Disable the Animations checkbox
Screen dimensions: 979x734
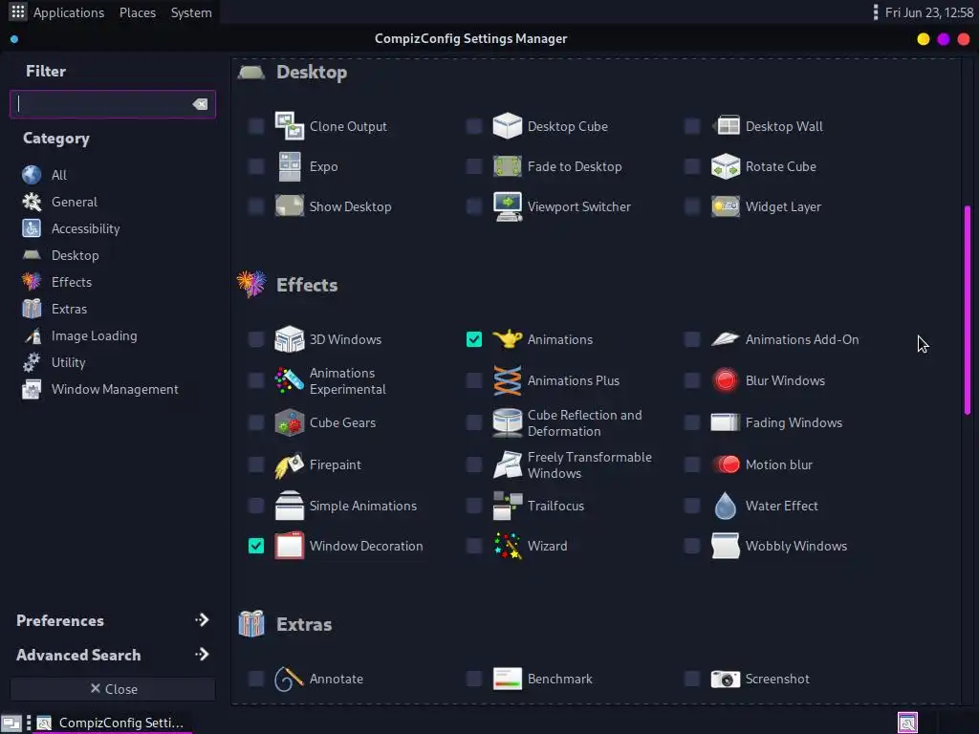pos(474,339)
